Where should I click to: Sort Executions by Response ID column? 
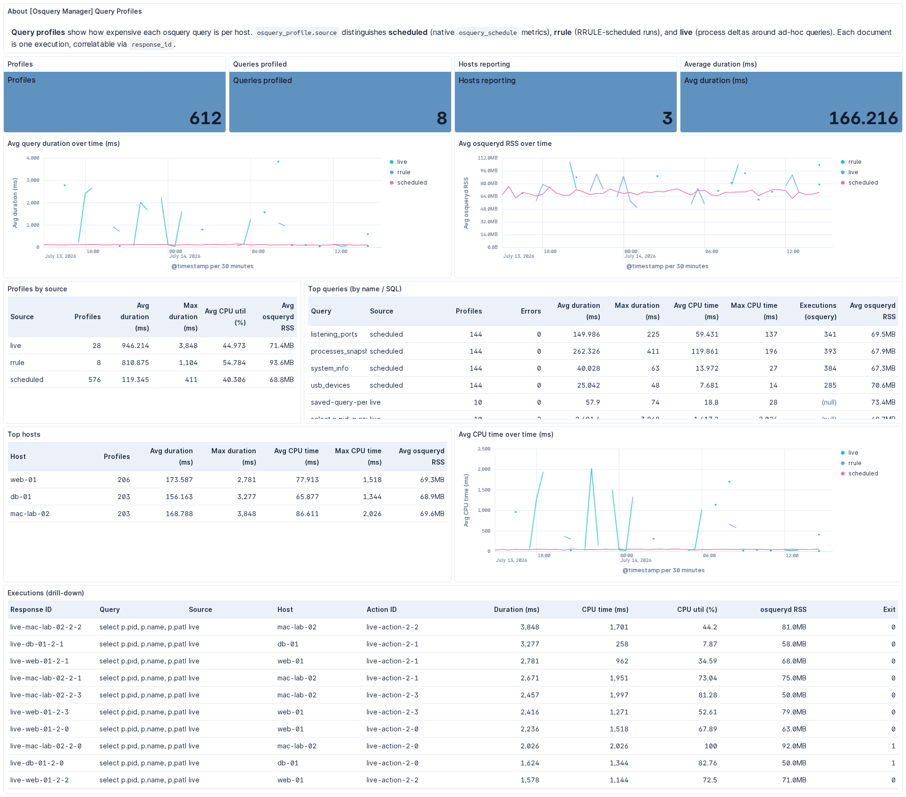31,610
